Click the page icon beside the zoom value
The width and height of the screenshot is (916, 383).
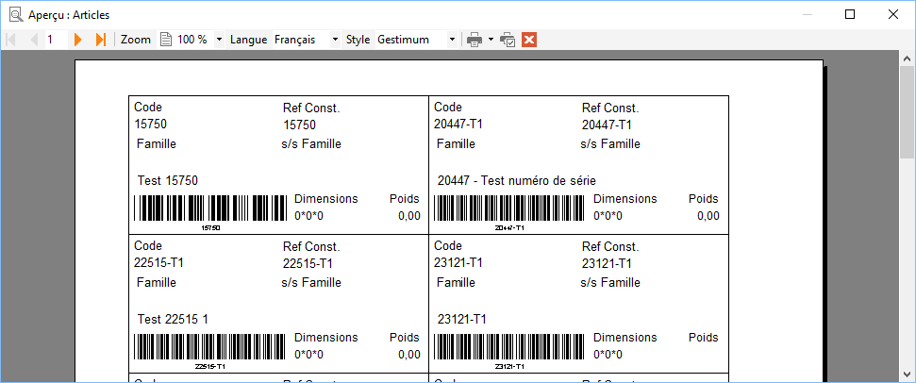[166, 40]
